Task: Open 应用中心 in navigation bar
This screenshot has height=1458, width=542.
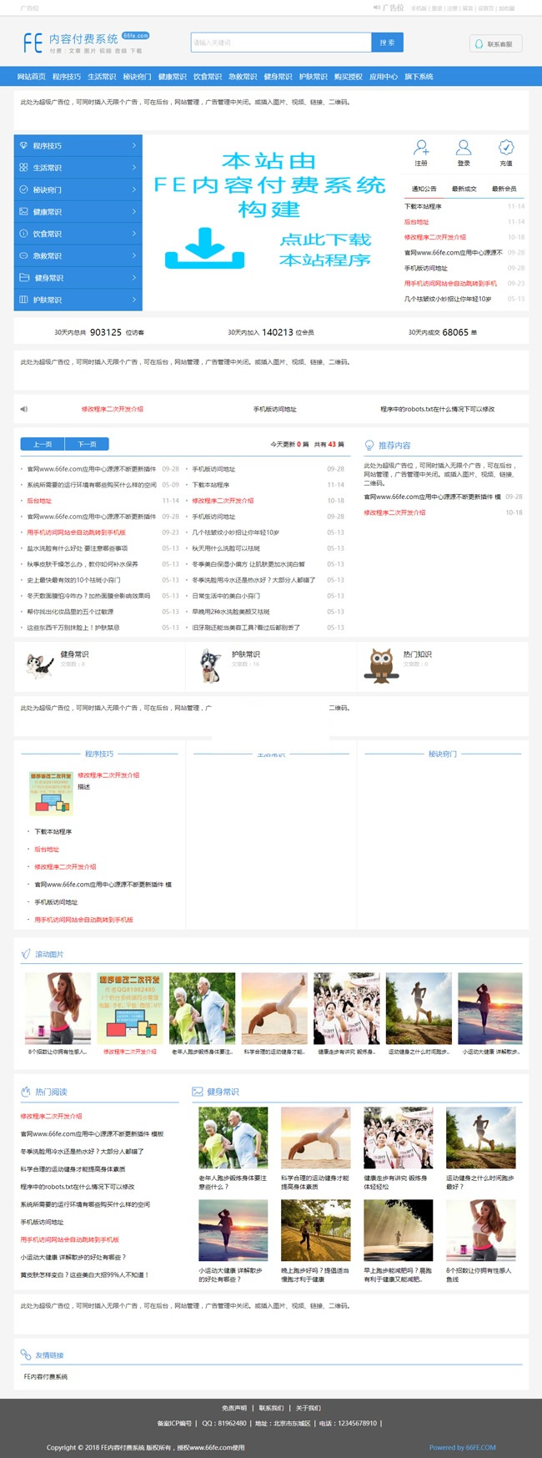Action: coord(384,76)
